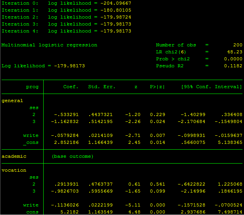Viewport: 244px width, 215px height.
Task: Click the 'ses' label under general
Action: coord(34,108)
